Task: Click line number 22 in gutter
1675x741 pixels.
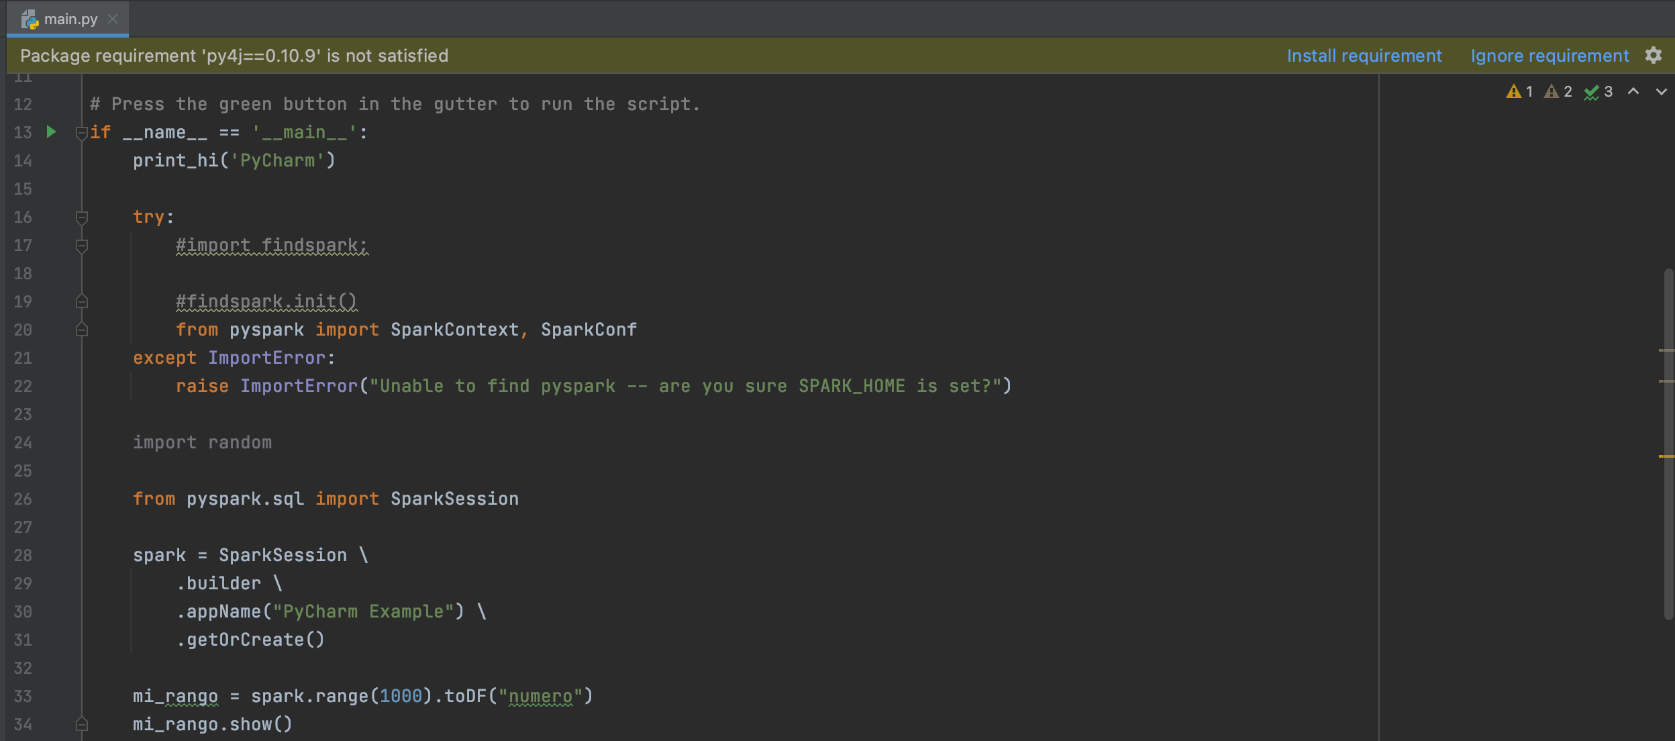Action: pos(23,386)
